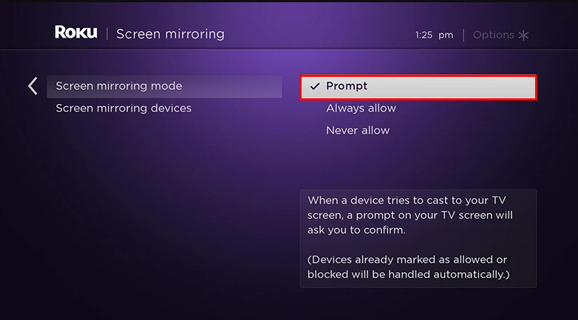The width and height of the screenshot is (578, 320).
Task: Choose the Never allow option
Action: point(358,131)
